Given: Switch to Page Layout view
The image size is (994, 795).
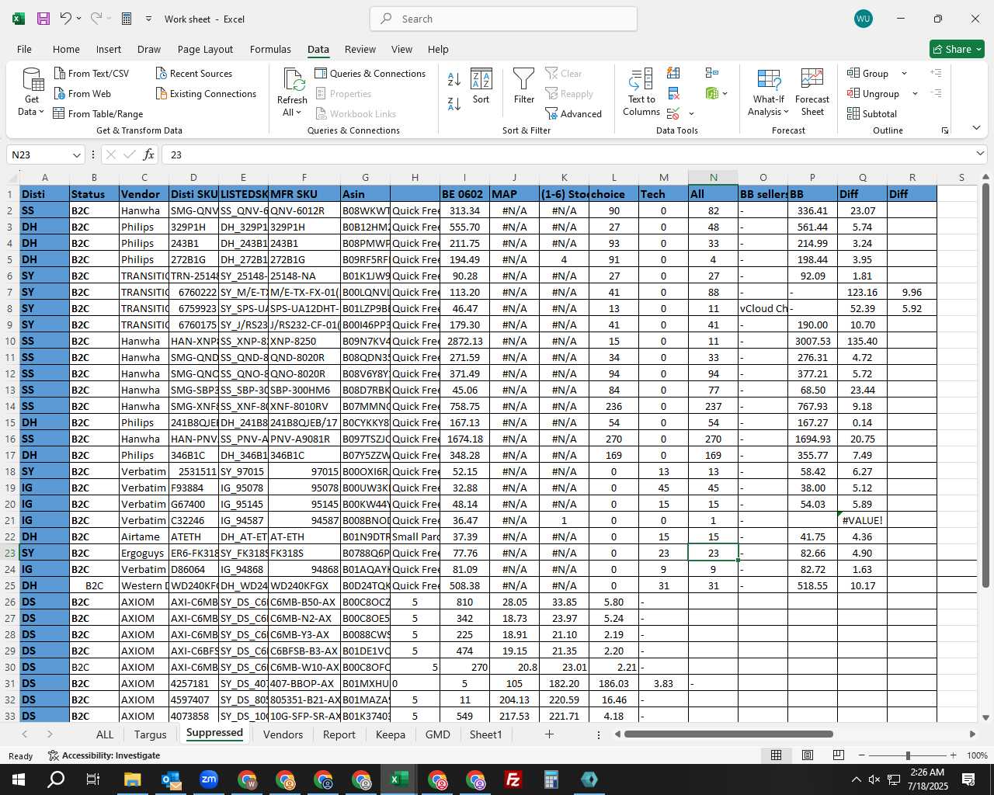Looking at the screenshot, I should [x=808, y=755].
